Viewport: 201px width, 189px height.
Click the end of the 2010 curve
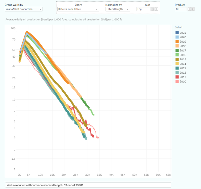(98, 138)
